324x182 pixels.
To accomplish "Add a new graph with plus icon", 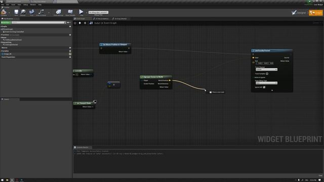I will (x=70, y=26).
